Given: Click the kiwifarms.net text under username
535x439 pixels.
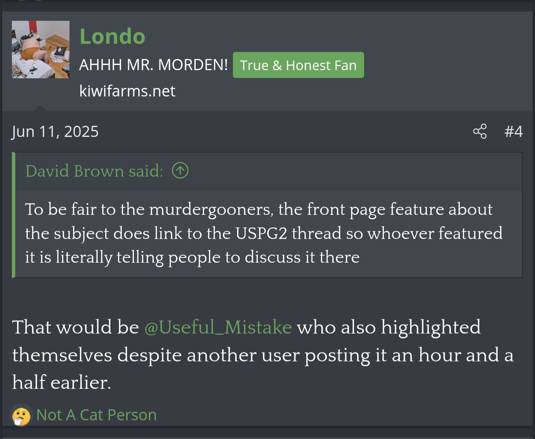Looking at the screenshot, I should point(127,91).
